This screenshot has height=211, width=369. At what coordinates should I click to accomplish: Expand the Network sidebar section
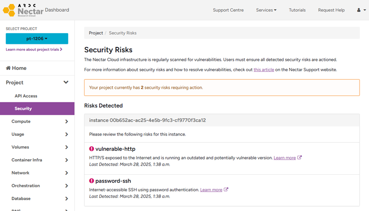(66, 173)
